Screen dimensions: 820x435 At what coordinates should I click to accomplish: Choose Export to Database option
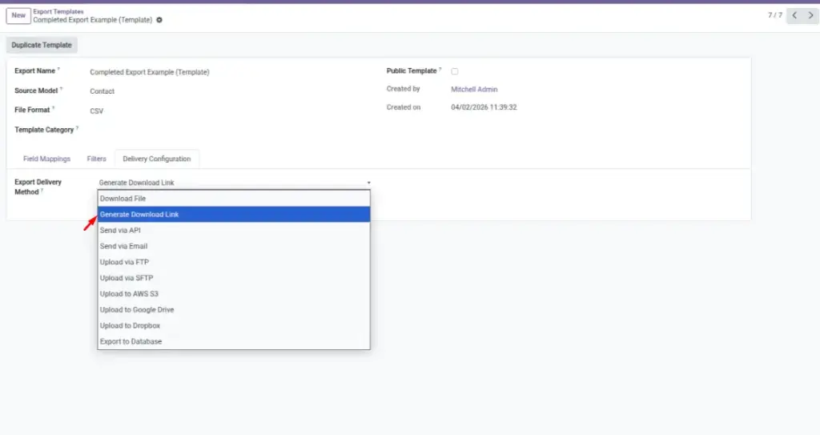(x=234, y=341)
